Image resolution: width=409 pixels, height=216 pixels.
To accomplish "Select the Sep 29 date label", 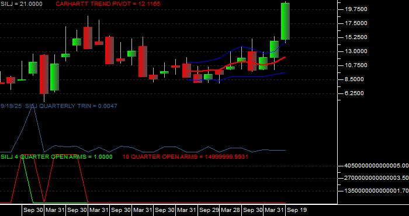I will 209,210.
